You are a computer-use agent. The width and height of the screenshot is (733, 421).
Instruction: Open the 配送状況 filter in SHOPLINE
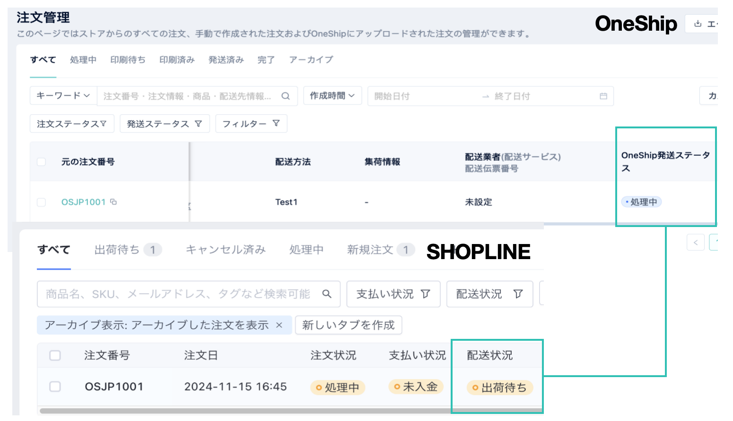489,294
